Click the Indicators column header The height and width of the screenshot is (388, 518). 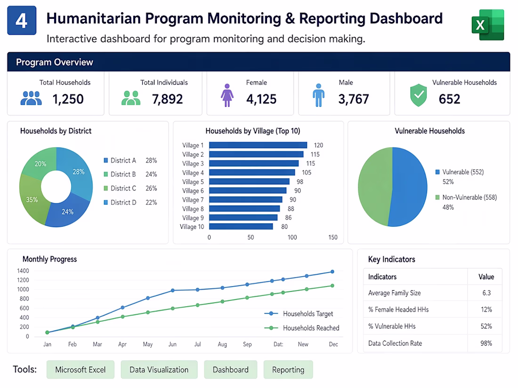(382, 277)
